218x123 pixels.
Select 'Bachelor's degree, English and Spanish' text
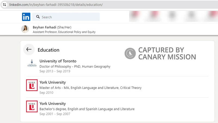[68, 109]
